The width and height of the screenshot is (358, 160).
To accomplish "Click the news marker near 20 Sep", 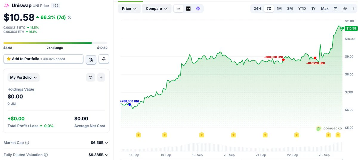I will (233, 135).
